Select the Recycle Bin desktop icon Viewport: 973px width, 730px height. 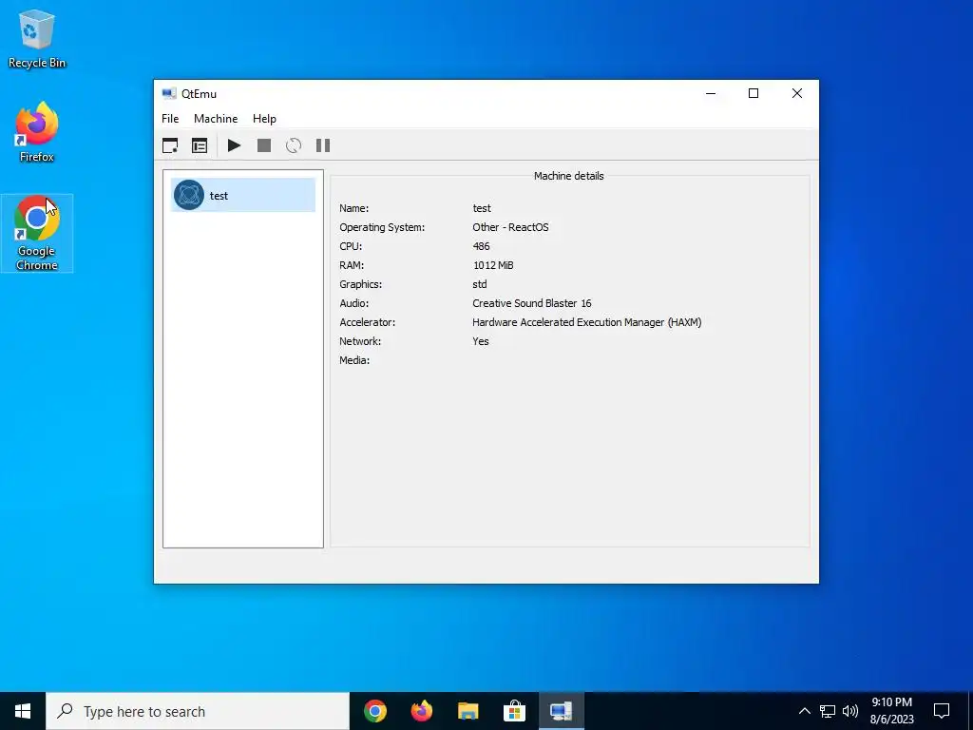[x=37, y=39]
